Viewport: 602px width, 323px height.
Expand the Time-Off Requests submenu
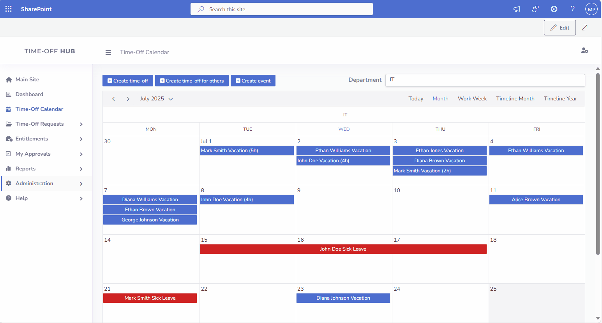[x=81, y=124]
